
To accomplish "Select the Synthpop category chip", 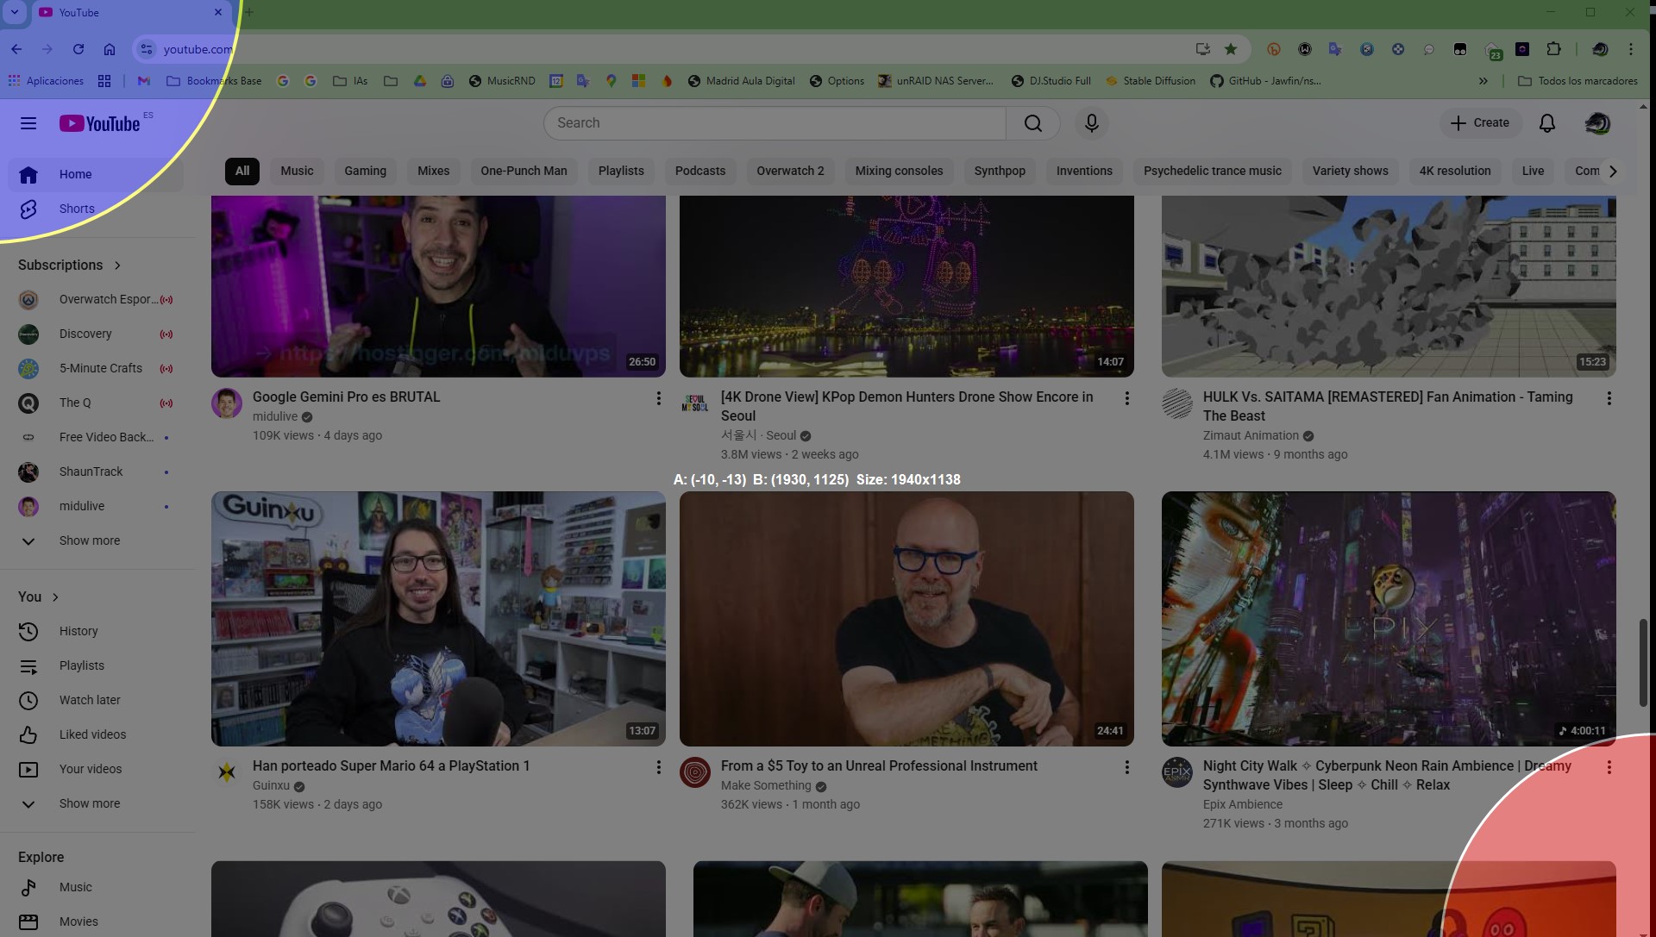I will [999, 171].
